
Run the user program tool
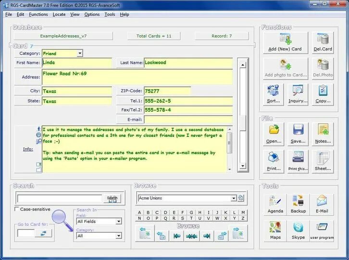click(x=322, y=231)
